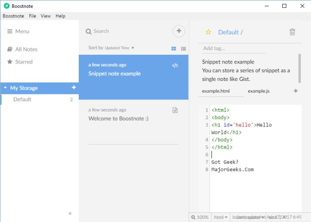Switch to the compressed list view

point(184,48)
